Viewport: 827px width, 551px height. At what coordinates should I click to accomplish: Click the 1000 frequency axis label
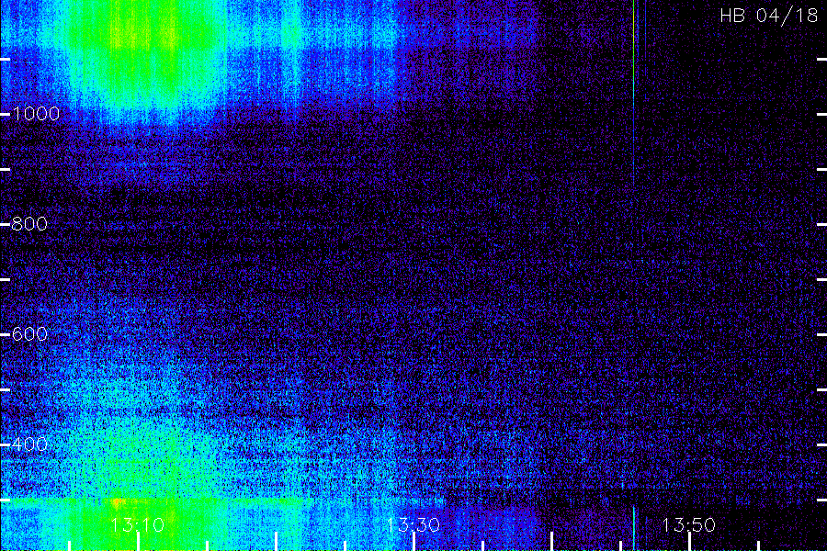(36, 114)
